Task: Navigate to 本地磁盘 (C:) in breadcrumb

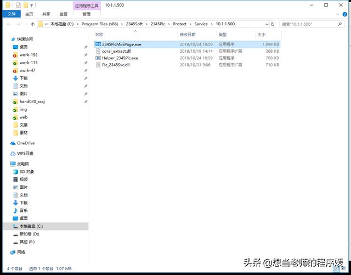Action: tap(62, 24)
